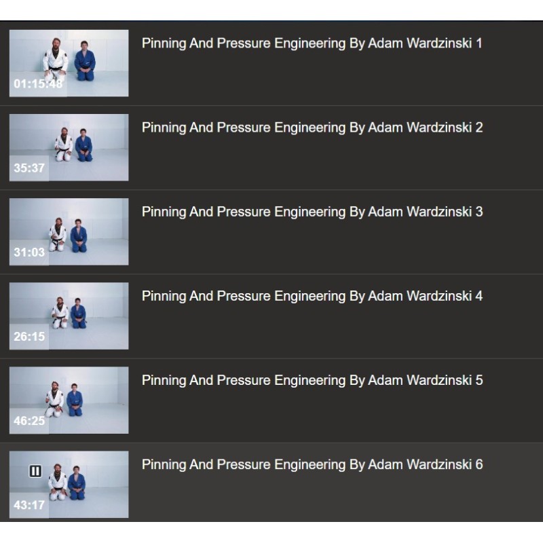
Task: Click the 43:17 duration label
Action: (29, 505)
